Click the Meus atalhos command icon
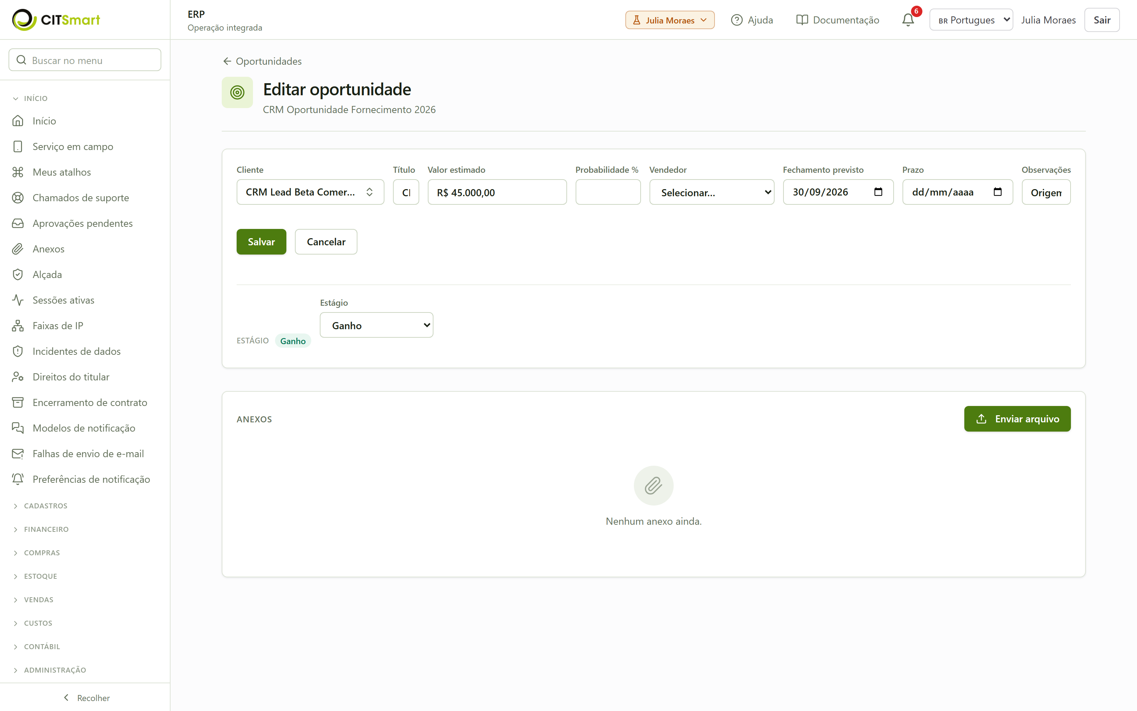Viewport: 1137px width, 711px height. 18,172
